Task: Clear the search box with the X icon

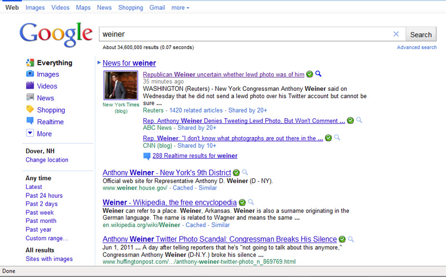Action: (x=396, y=34)
